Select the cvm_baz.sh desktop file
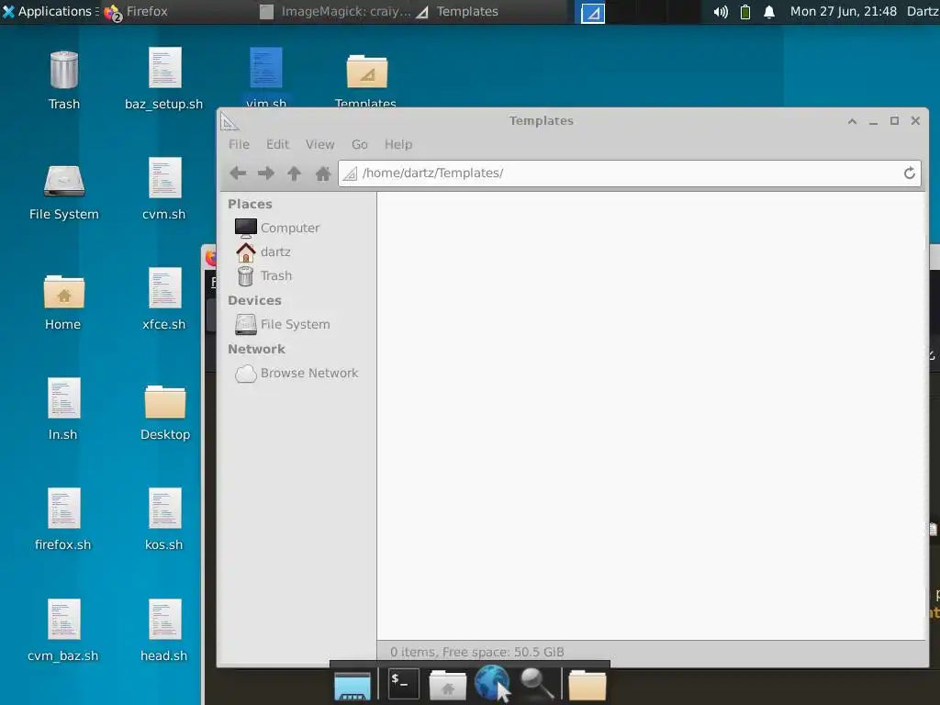Viewport: 940px width, 705px height. point(63,632)
